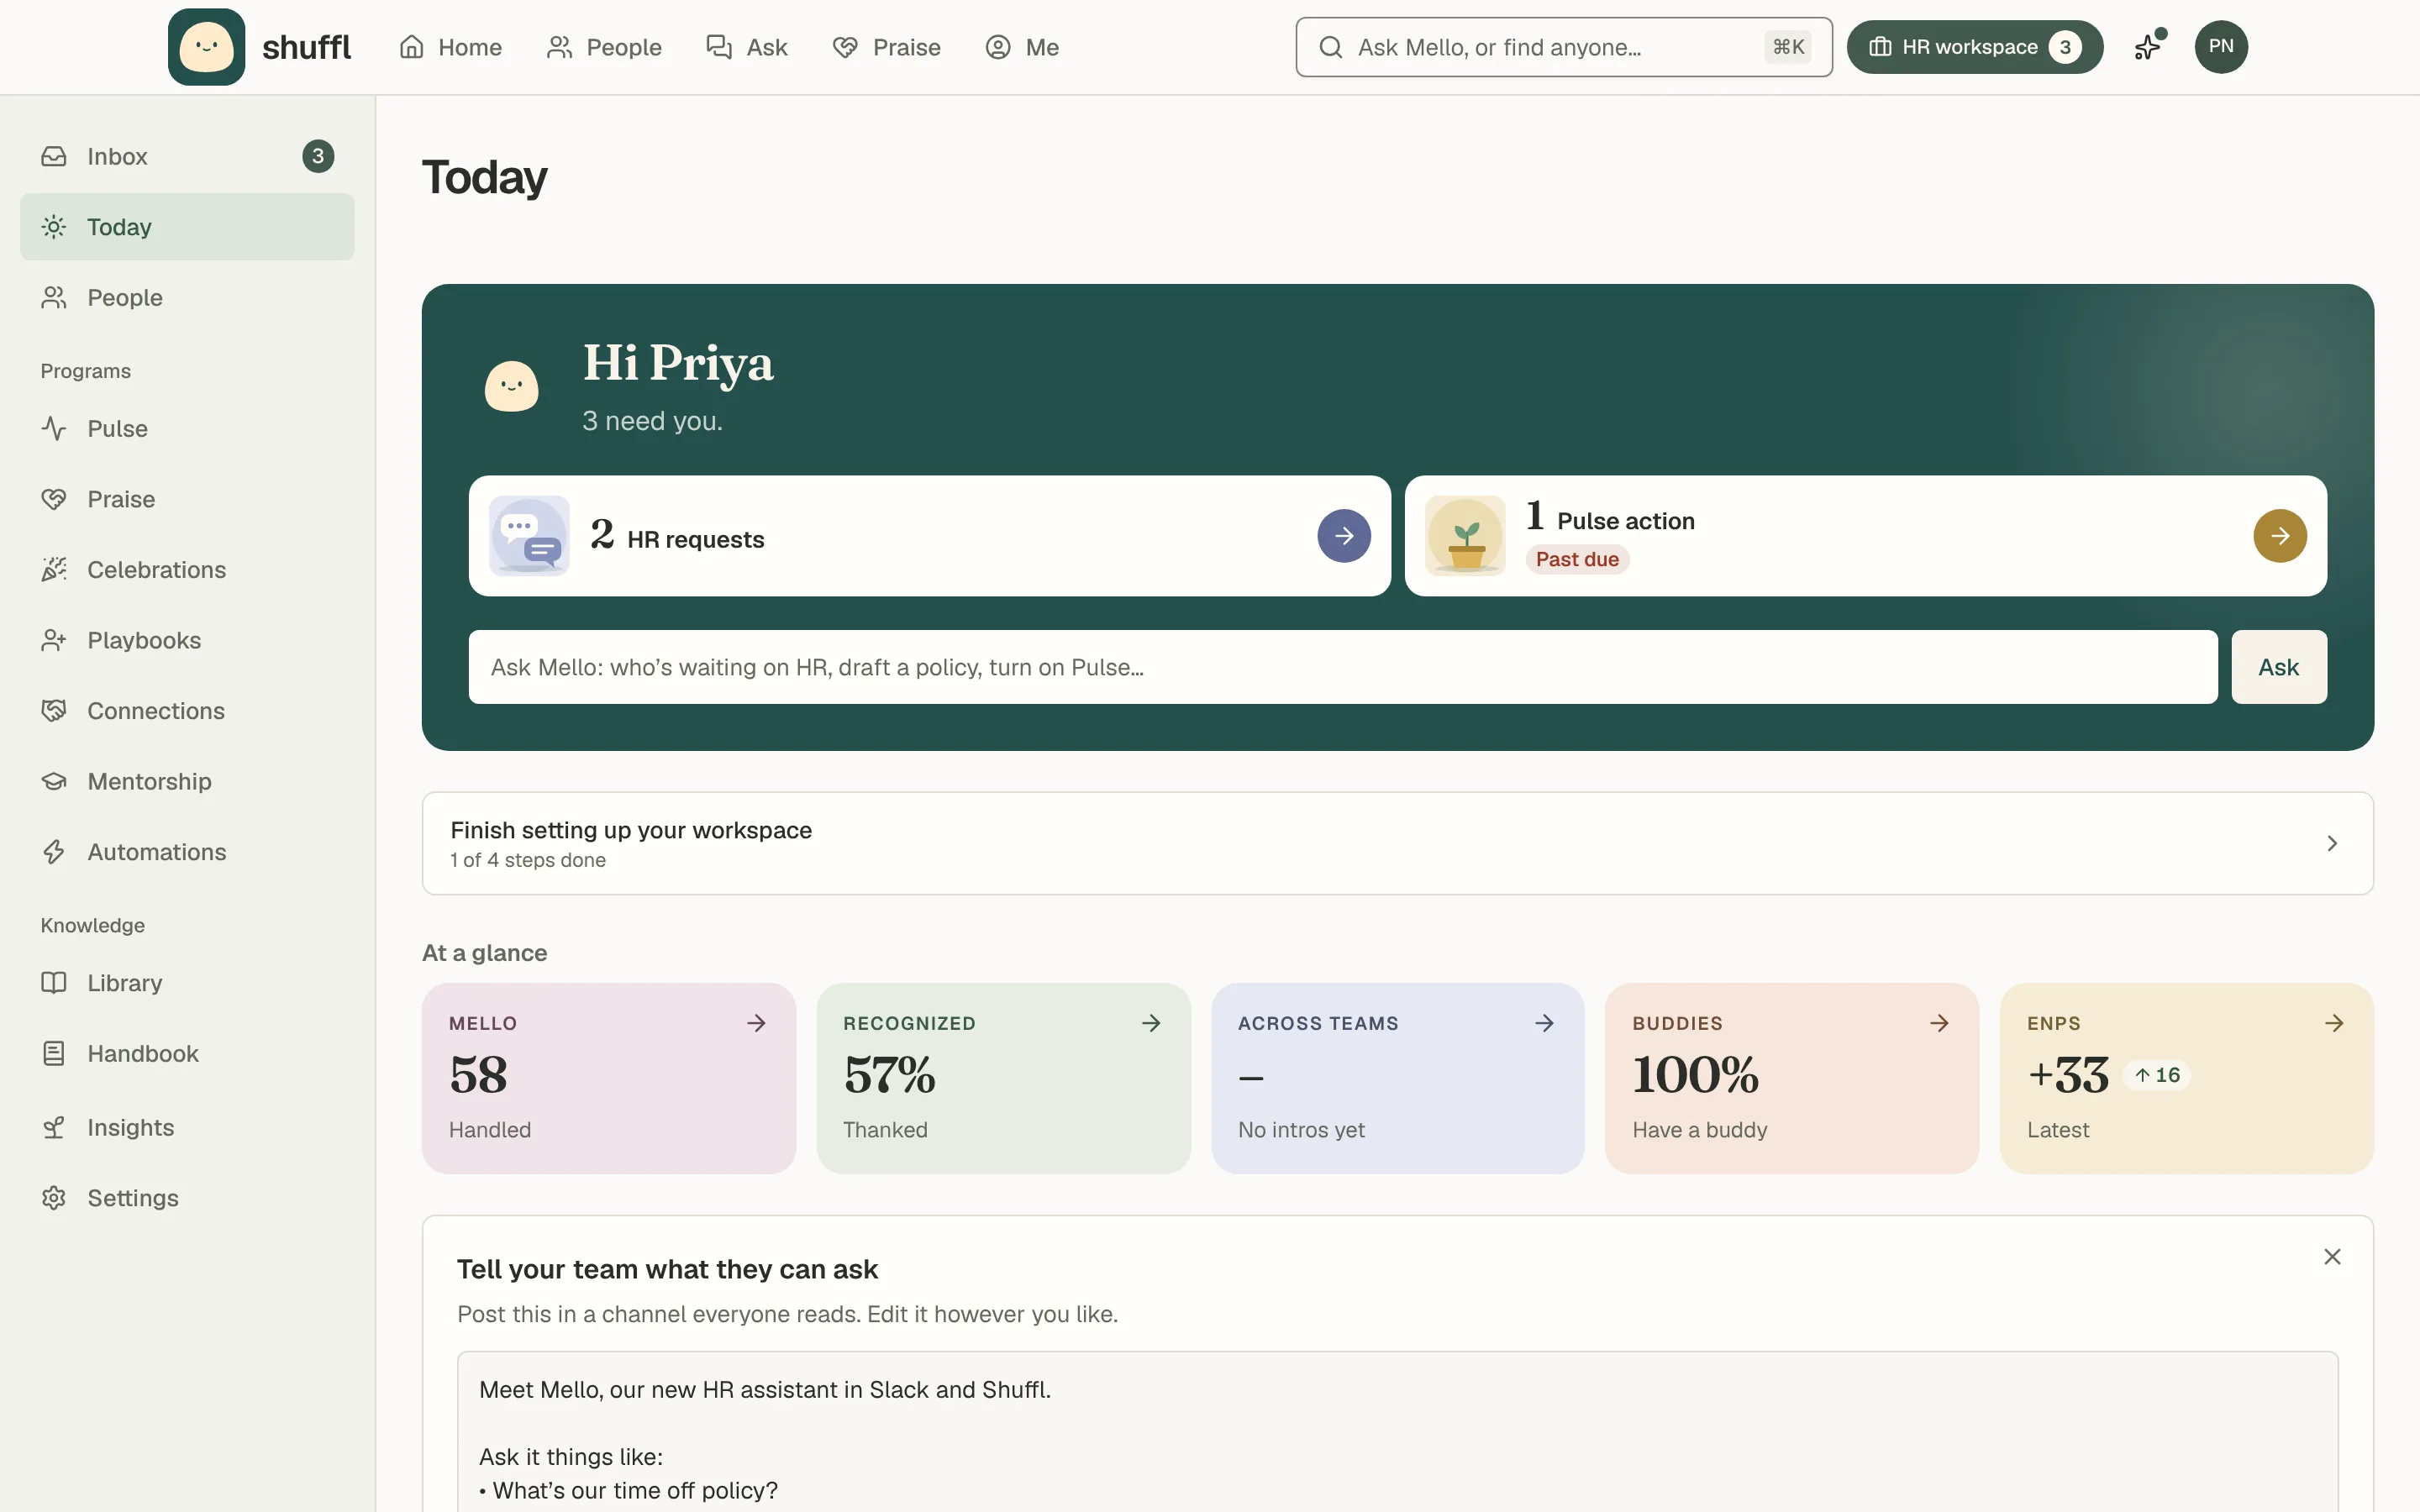Click the Past due label
Viewport: 2420px width, 1512px height.
coord(1577,560)
